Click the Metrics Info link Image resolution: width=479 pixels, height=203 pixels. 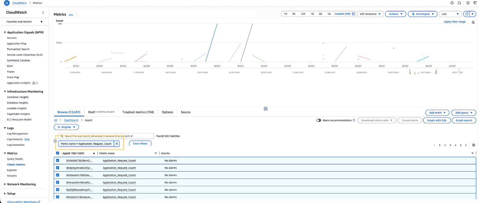71,15
